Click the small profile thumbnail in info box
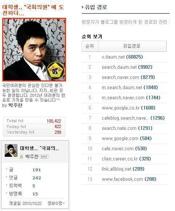This screenshot has width=175, height=211. pyautogui.click(x=11, y=151)
